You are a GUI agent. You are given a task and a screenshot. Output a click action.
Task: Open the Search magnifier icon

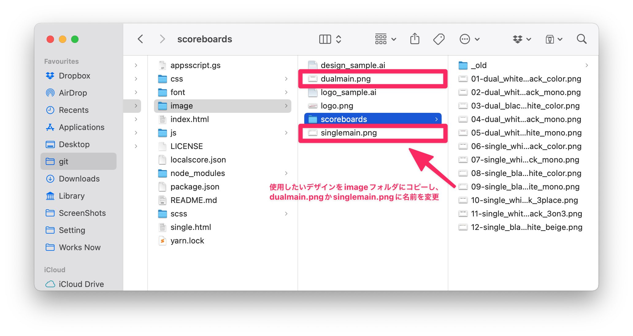(x=581, y=39)
